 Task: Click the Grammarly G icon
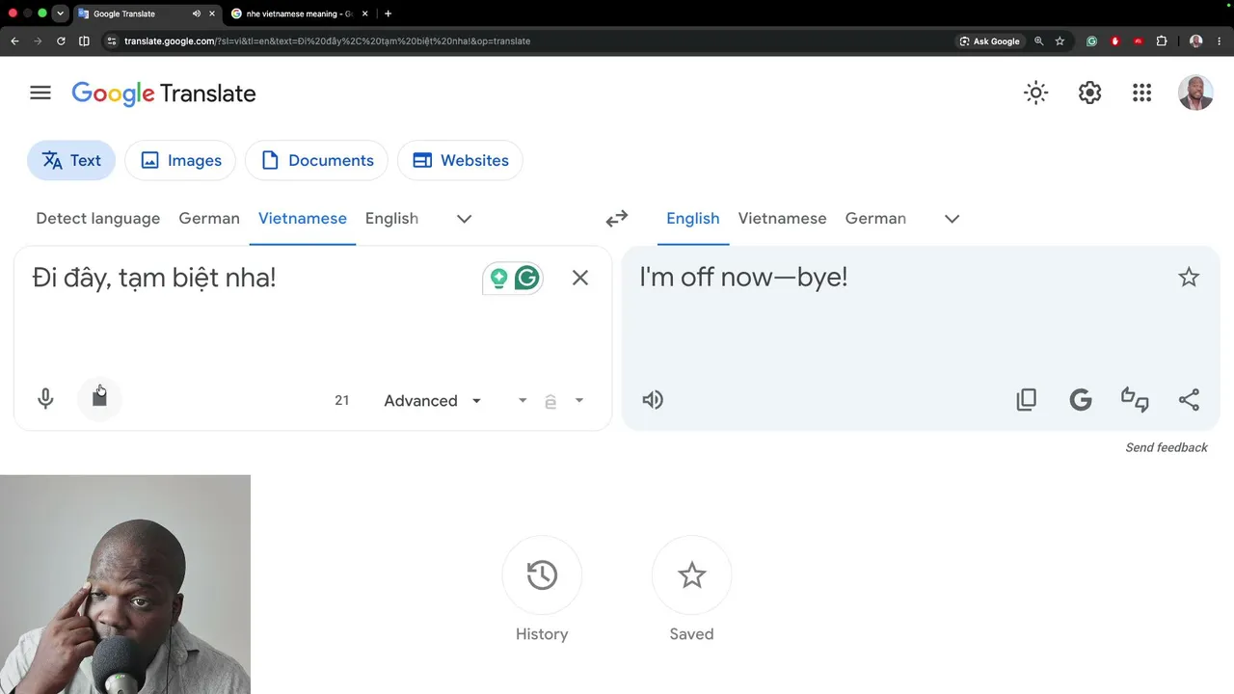526,279
